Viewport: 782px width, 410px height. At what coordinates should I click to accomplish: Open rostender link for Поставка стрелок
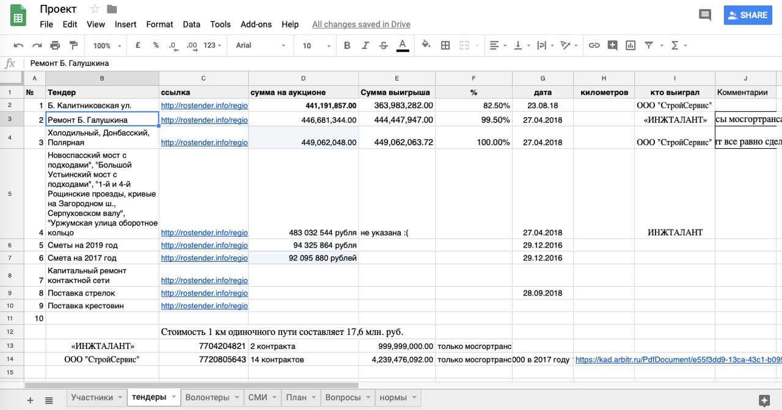(x=204, y=293)
